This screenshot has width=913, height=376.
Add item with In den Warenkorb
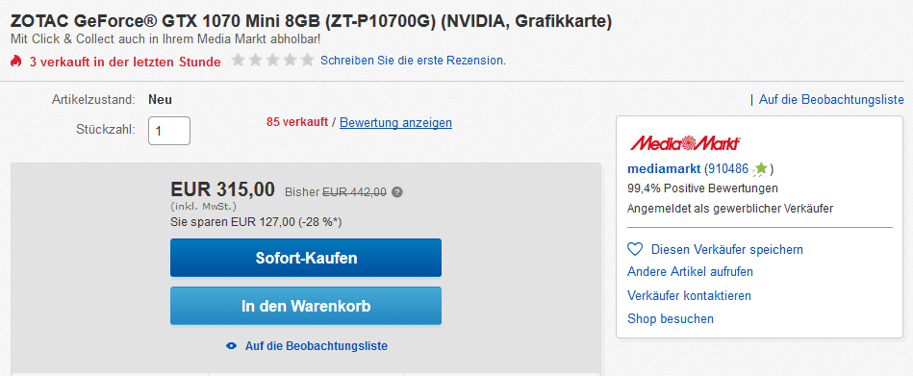point(306,306)
